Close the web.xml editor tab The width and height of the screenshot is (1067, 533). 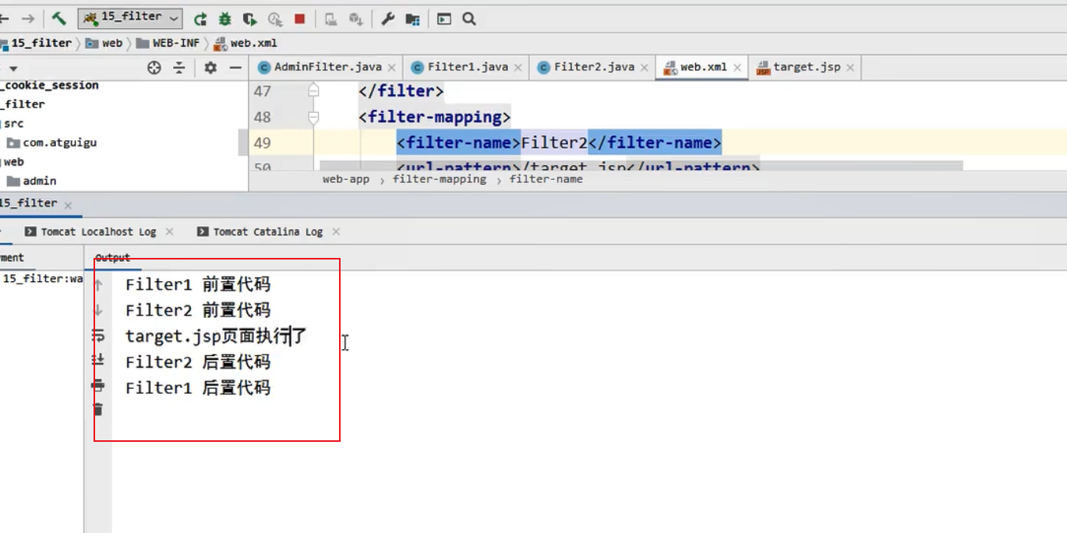736,68
